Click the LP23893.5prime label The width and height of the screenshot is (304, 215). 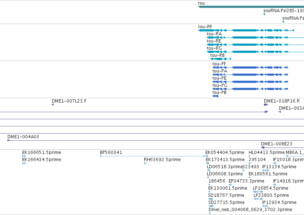click(271, 196)
